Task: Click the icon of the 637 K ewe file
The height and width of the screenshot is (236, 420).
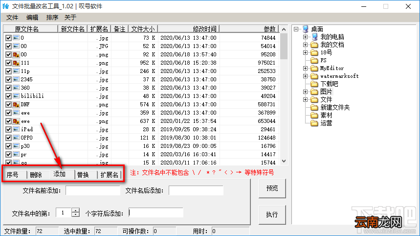Action: (x=16, y=121)
